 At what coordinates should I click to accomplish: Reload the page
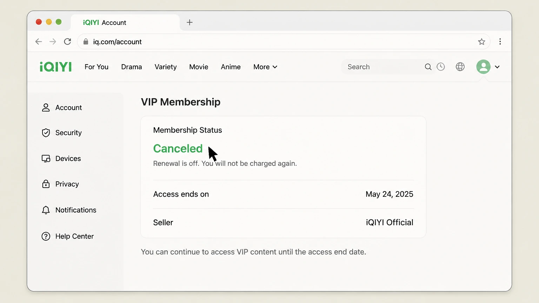click(68, 42)
